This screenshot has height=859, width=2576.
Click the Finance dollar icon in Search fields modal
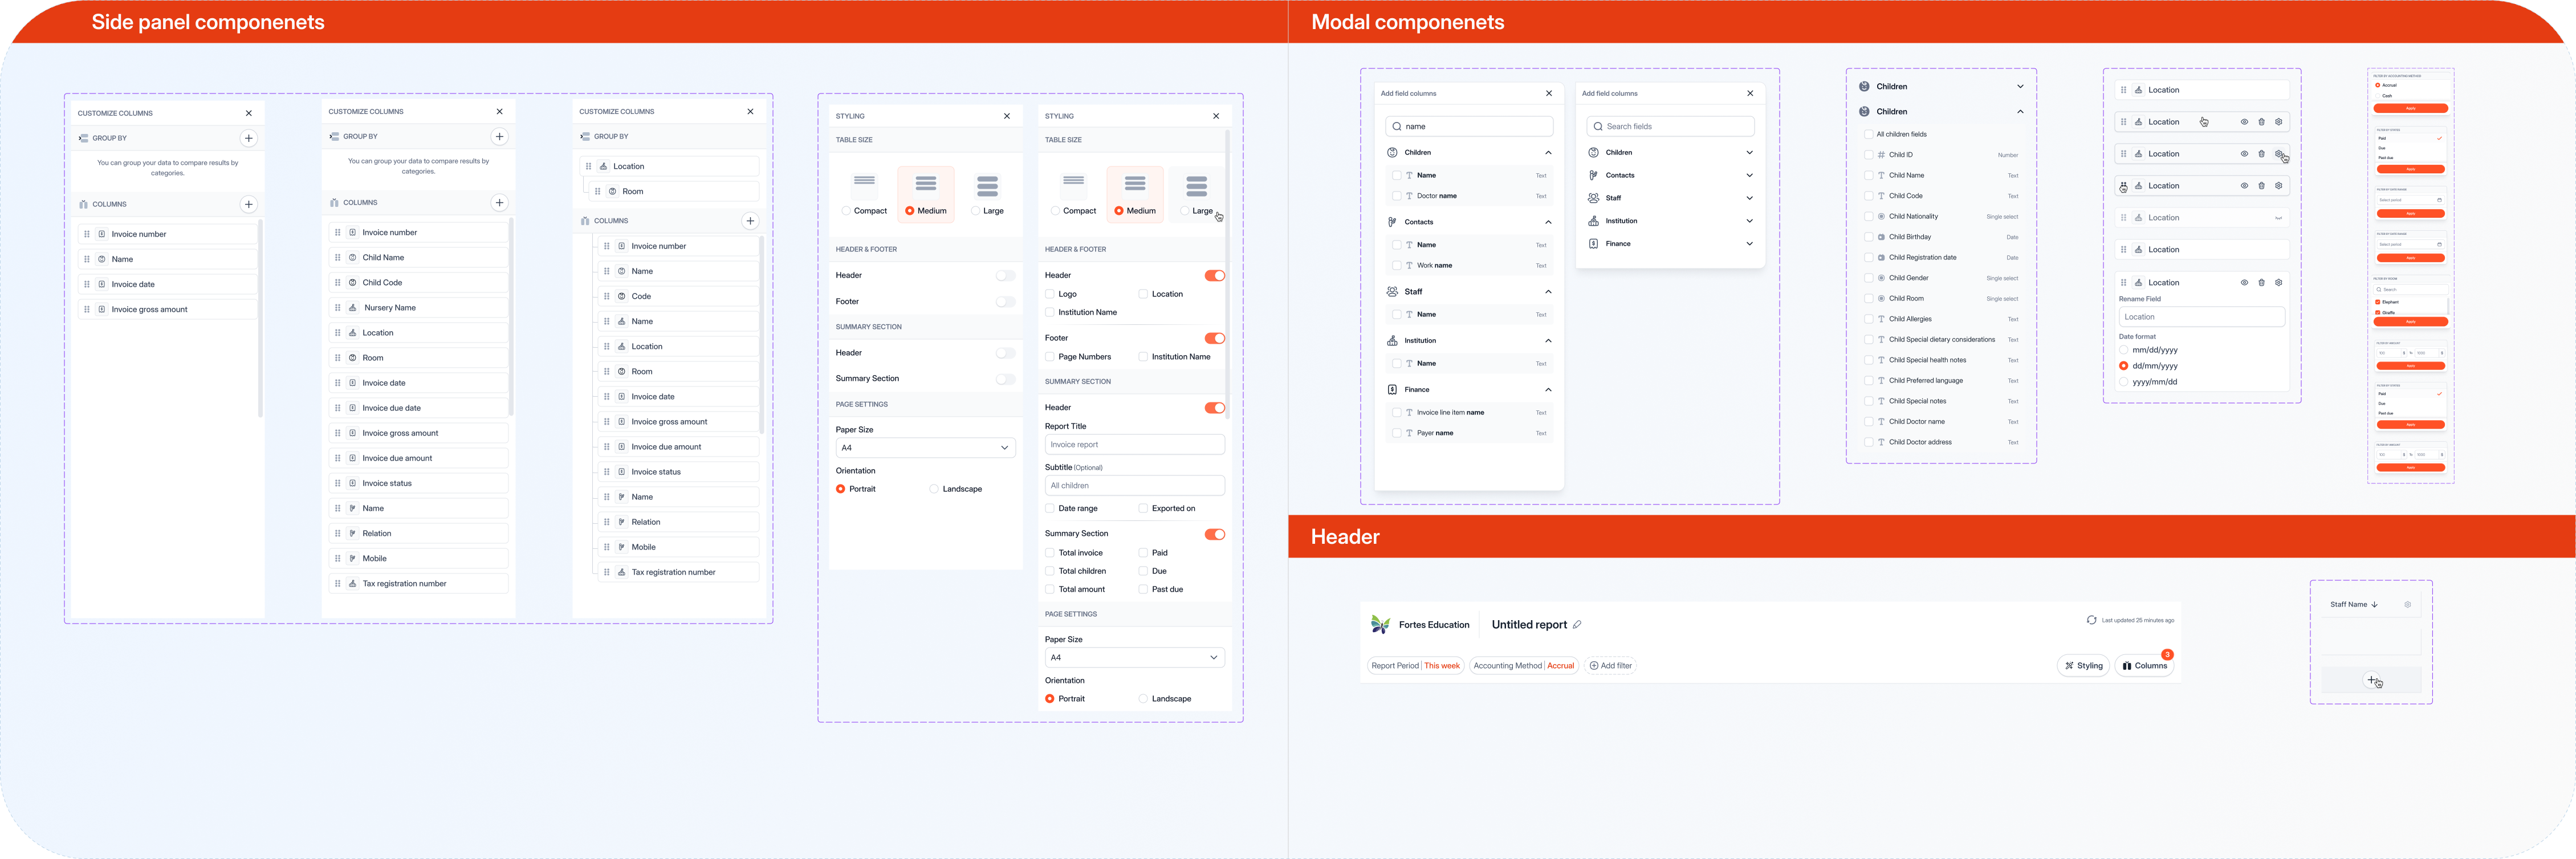tap(1593, 244)
